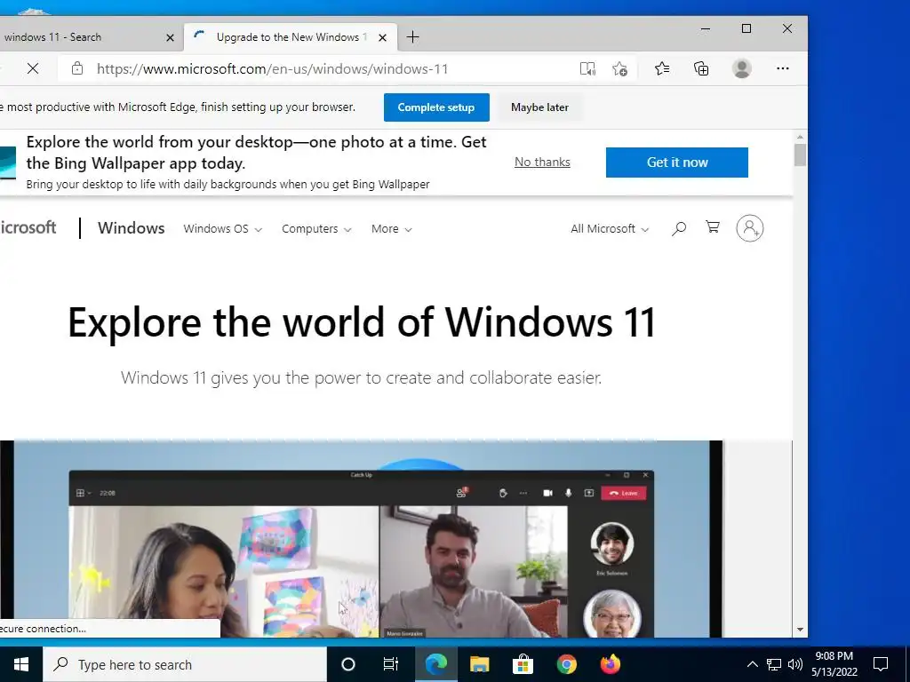Click Microsoft Edge taskbar icon
This screenshot has width=910, height=682.
tap(435, 664)
